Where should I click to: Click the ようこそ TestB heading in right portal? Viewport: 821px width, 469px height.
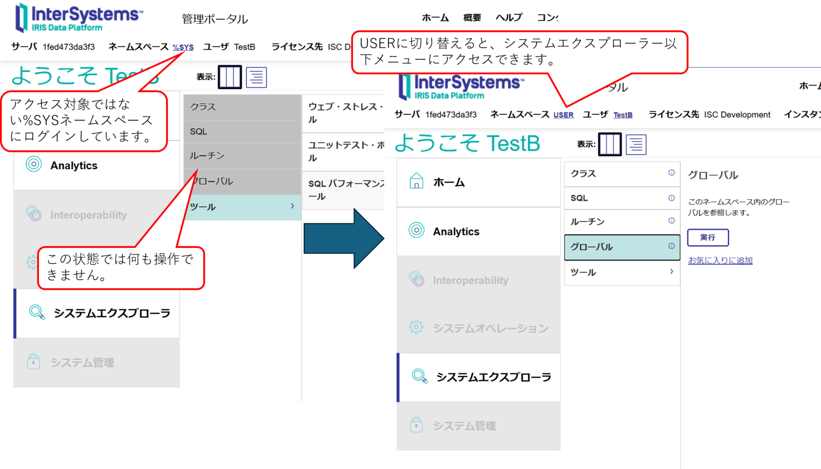(467, 143)
